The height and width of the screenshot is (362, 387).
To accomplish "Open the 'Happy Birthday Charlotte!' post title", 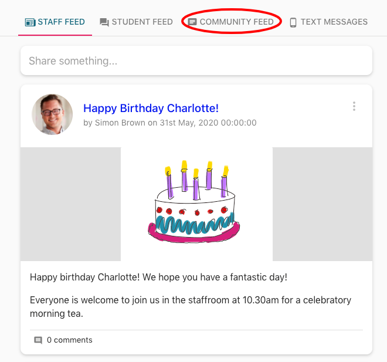I will point(151,108).
